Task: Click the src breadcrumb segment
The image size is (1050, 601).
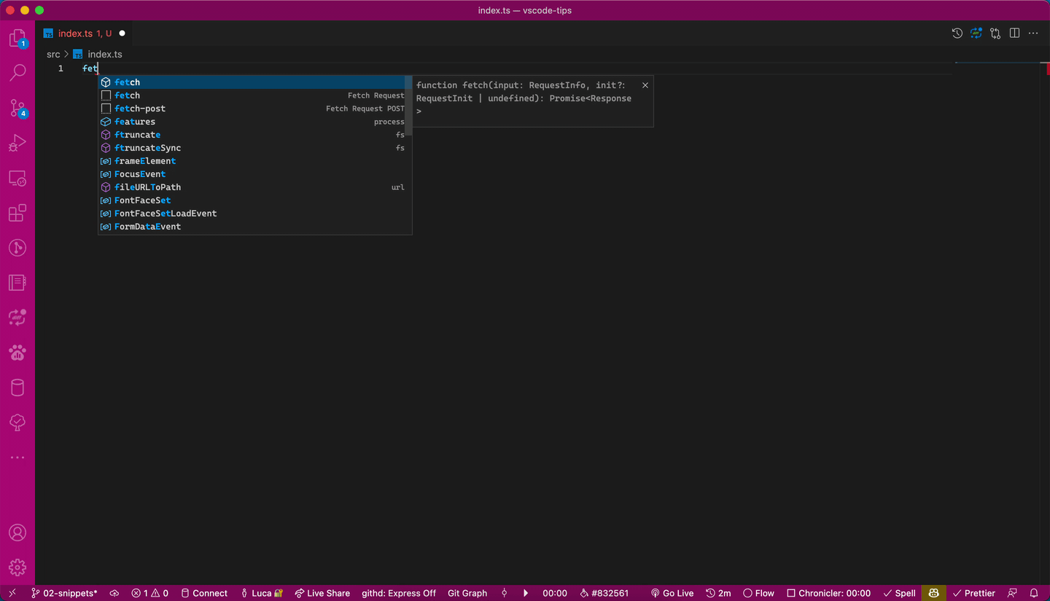Action: pos(53,55)
